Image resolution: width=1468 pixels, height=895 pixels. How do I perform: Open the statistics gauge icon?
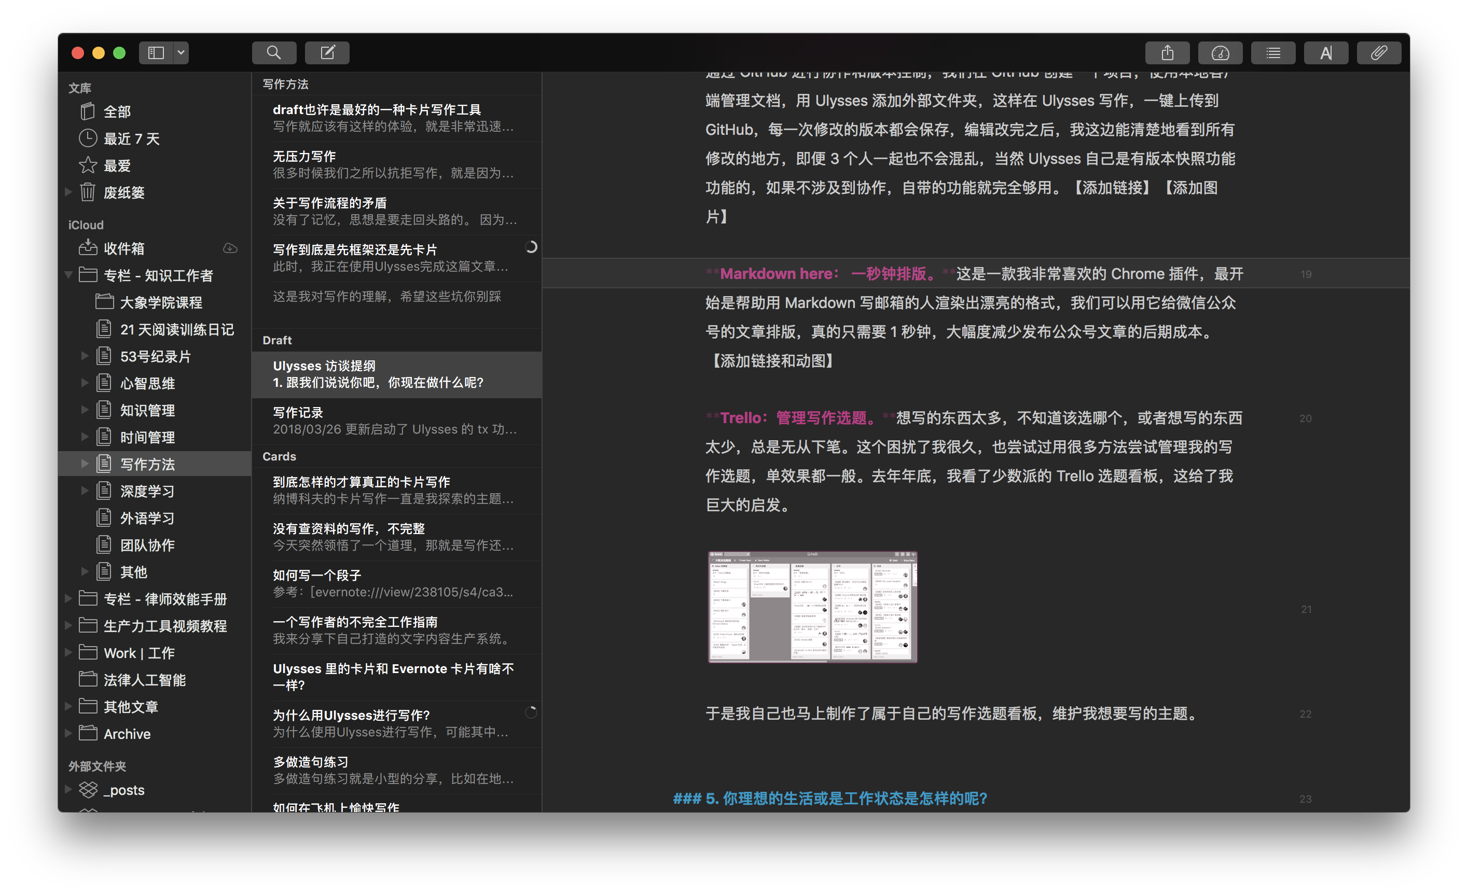[1220, 53]
